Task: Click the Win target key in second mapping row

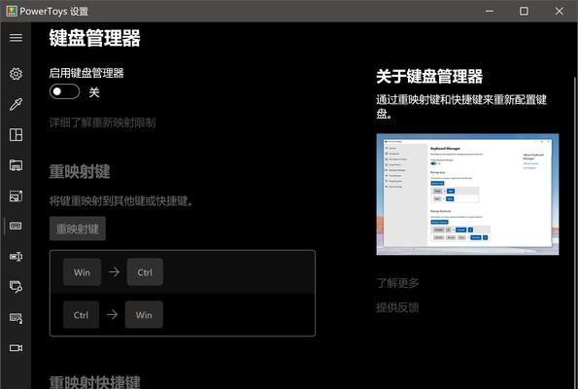Action: [144, 315]
